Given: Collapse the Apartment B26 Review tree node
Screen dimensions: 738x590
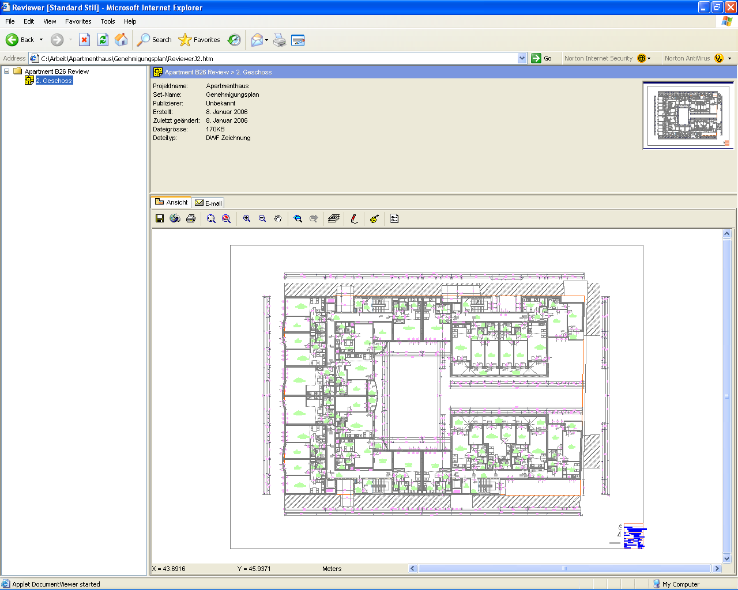Looking at the screenshot, I should coord(7,71).
